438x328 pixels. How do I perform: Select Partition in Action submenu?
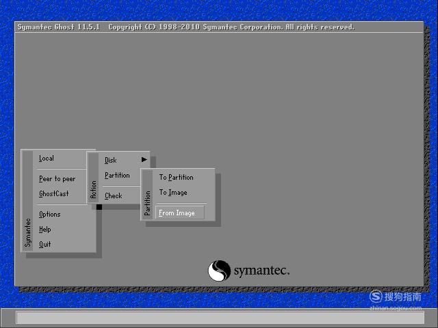tap(117, 176)
